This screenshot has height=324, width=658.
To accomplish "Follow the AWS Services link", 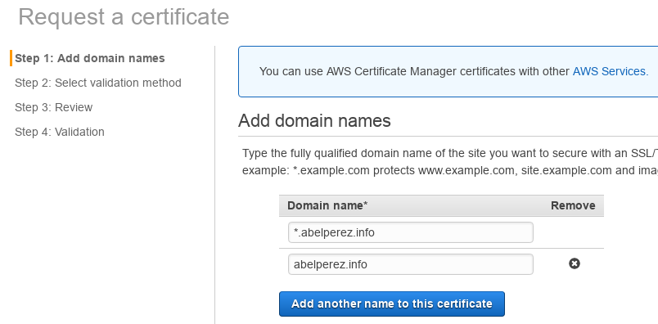I will tap(611, 71).
